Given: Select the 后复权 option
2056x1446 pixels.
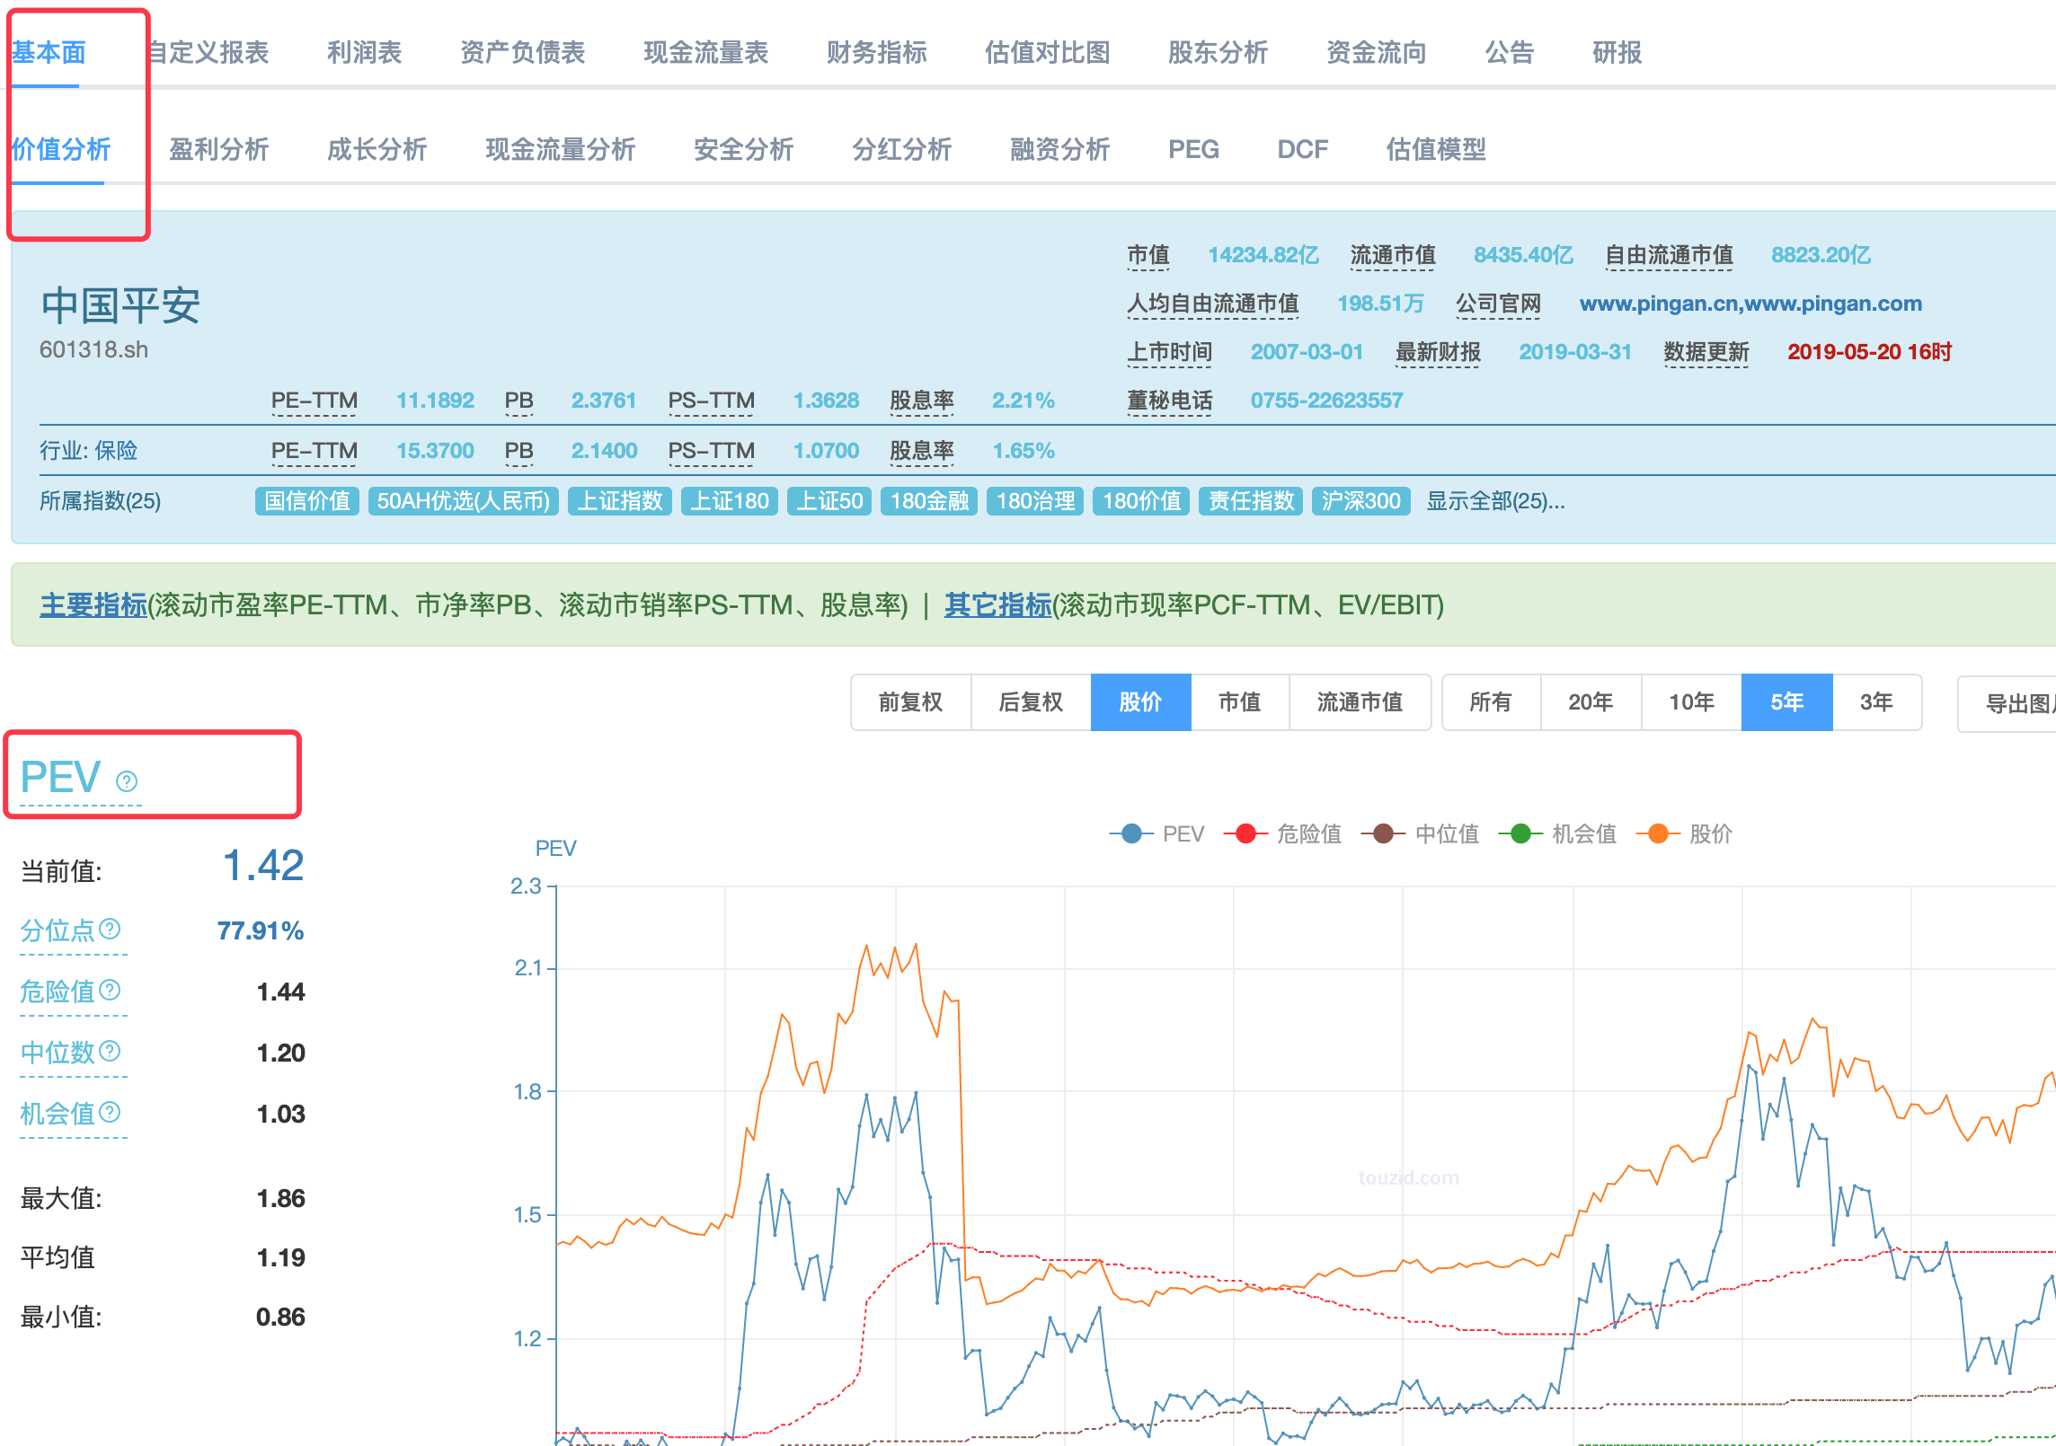Looking at the screenshot, I should coord(1031,702).
